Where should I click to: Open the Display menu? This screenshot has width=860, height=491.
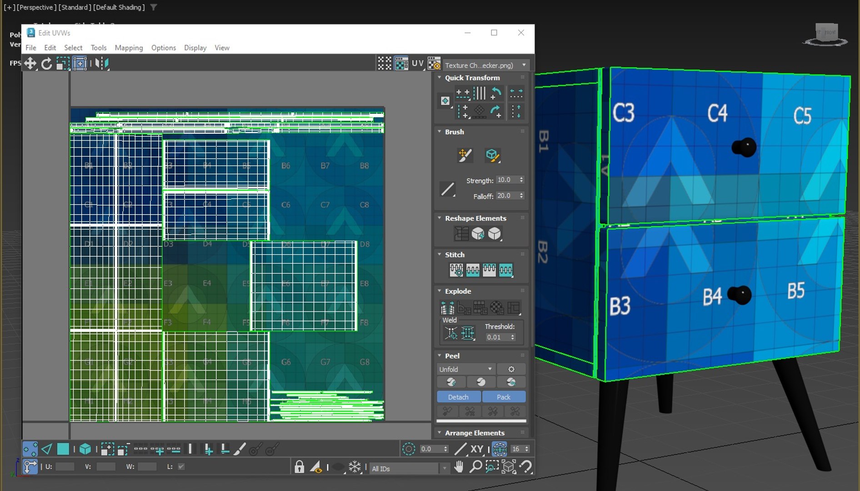coord(195,48)
